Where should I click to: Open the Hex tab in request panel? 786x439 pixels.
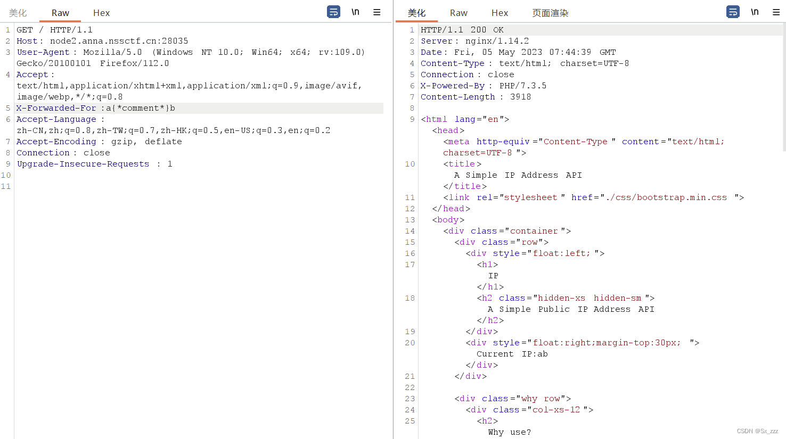pyautogui.click(x=101, y=13)
